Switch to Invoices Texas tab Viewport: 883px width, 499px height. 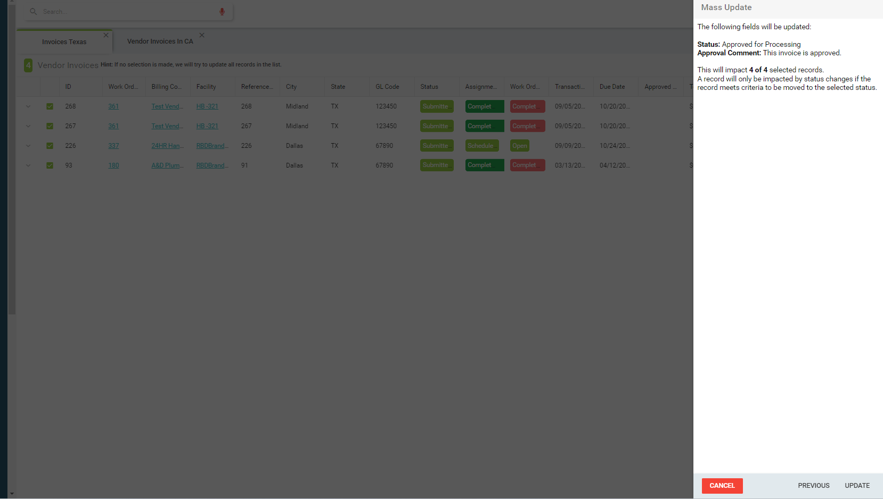click(64, 42)
